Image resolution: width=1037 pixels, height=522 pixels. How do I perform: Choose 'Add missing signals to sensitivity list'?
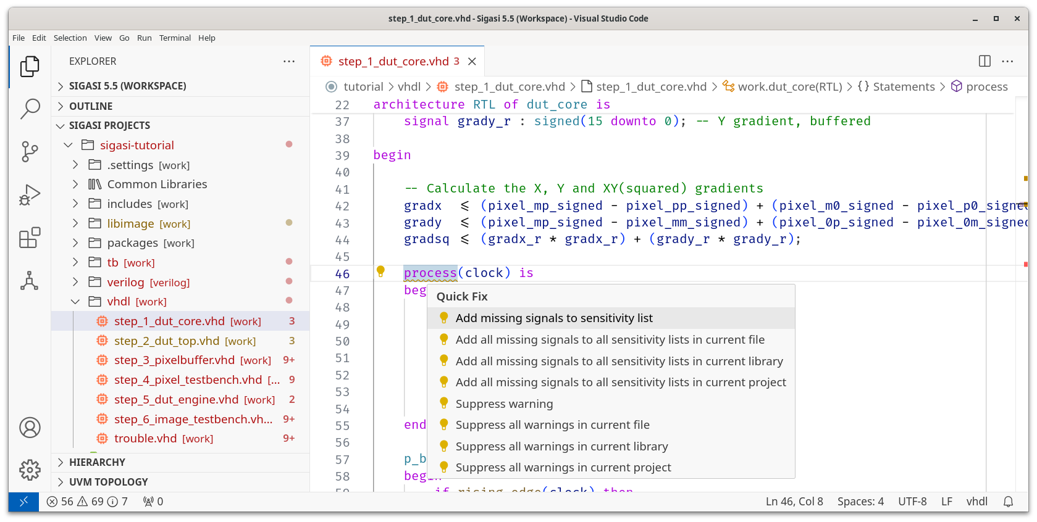tap(611, 318)
